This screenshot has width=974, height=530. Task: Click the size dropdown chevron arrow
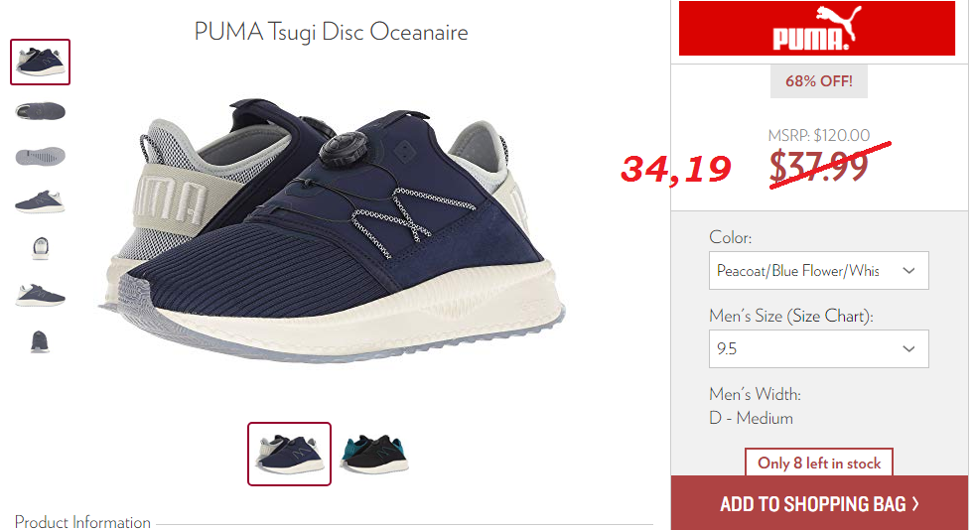(908, 348)
